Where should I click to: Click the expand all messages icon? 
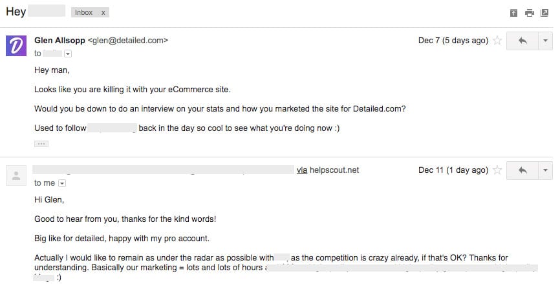(x=513, y=13)
